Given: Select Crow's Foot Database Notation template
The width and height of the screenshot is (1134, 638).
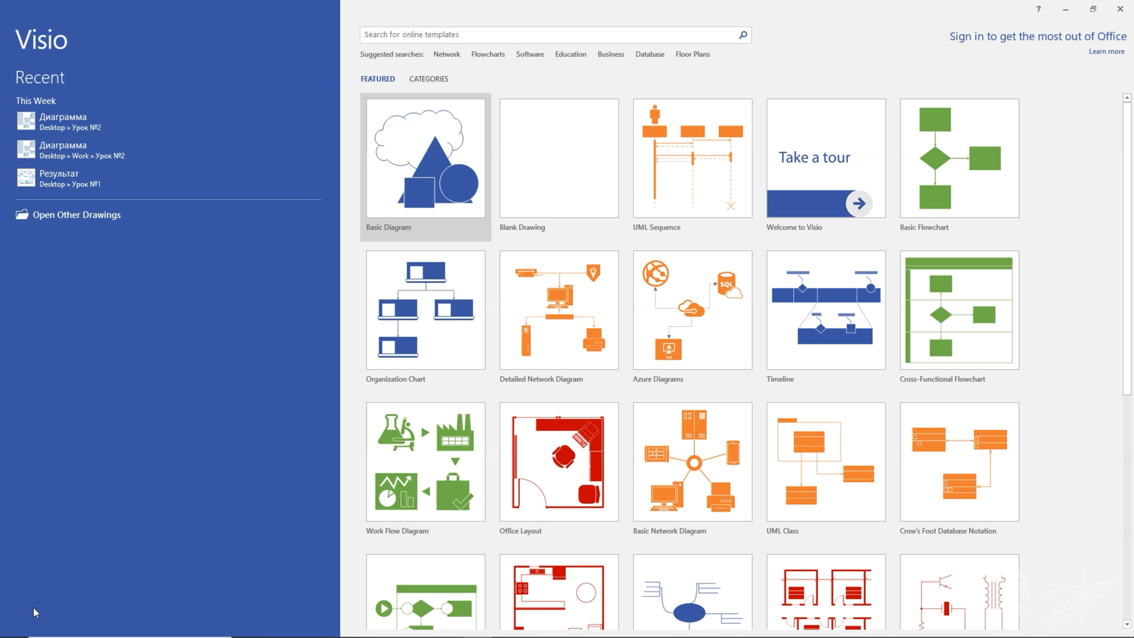Looking at the screenshot, I should 959,462.
